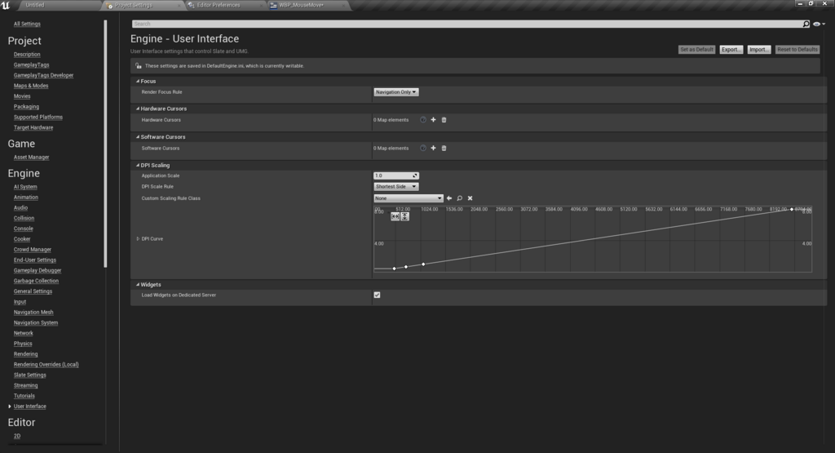Open the view options eye icon
The image size is (835, 453).
817,24
